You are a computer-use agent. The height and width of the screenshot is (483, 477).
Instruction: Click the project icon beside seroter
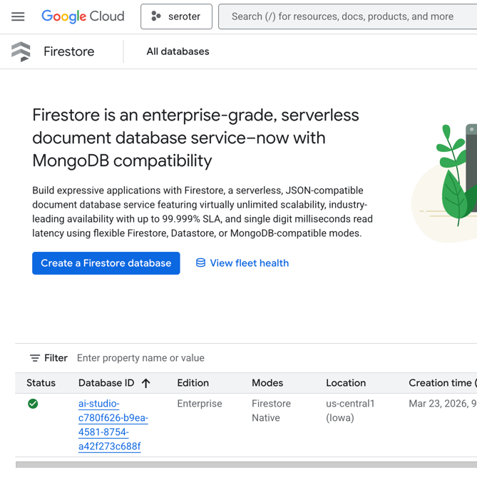pyautogui.click(x=156, y=16)
